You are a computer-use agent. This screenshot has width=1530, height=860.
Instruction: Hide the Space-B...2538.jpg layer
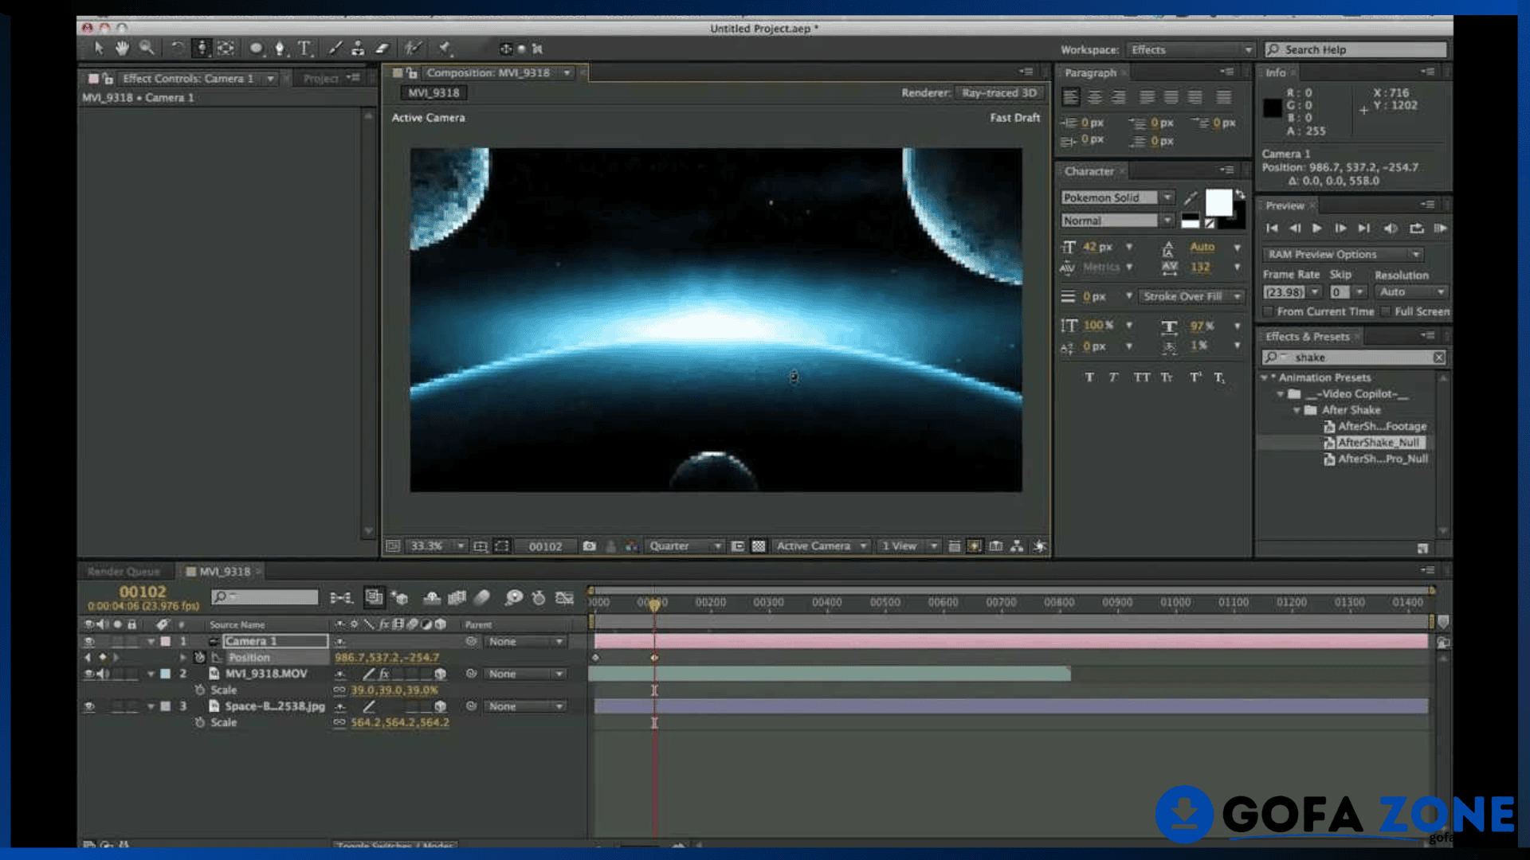pos(89,707)
